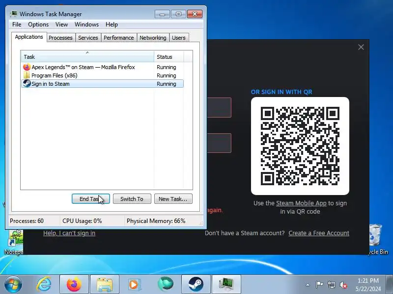Open the clock showing 1:21 PM

coord(368,285)
